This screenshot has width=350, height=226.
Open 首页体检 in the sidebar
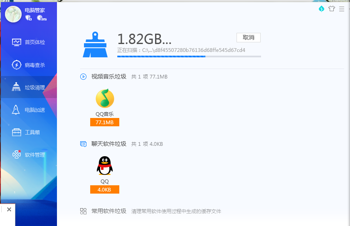point(29,42)
